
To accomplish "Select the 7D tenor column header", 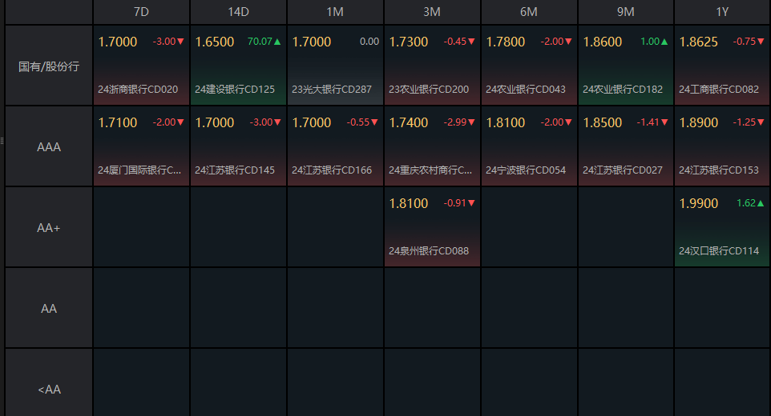I will pos(141,12).
